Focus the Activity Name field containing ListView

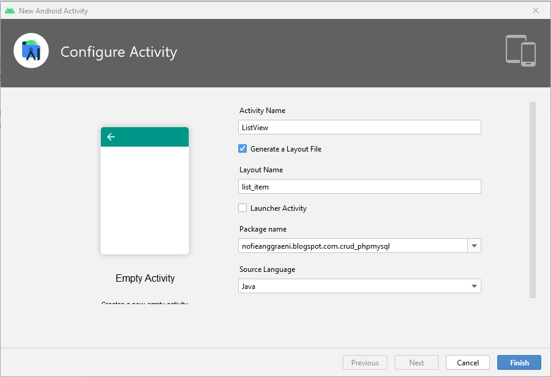(359, 127)
